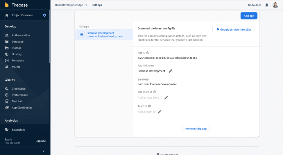Edit Team ID pencil icon
The image size is (283, 155).
pyautogui.click(x=159, y=112)
